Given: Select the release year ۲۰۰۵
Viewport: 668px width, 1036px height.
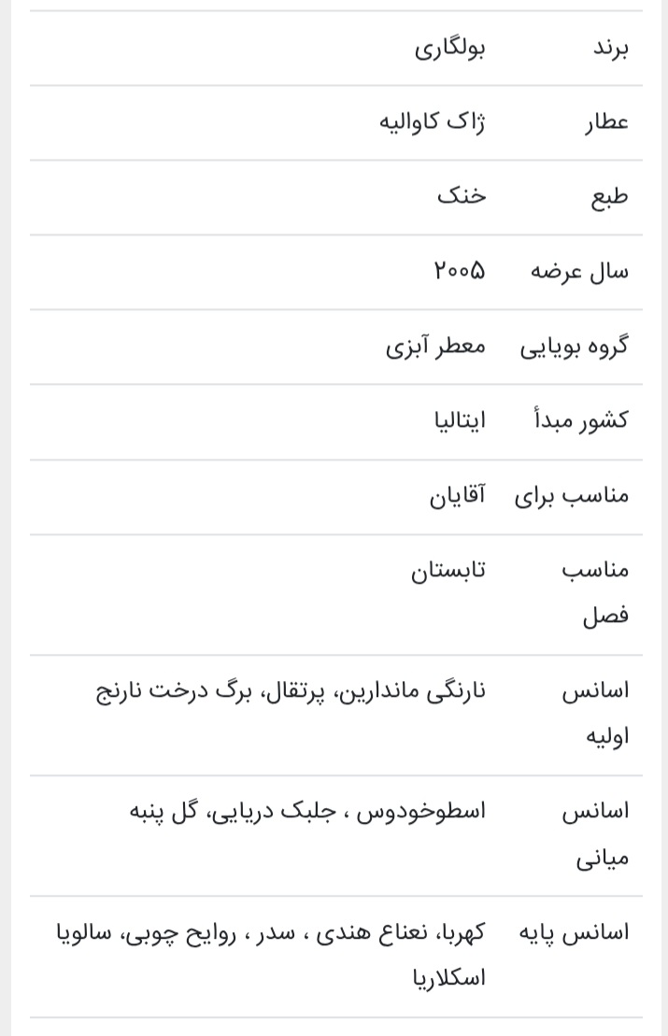Looking at the screenshot, I should point(459,271).
